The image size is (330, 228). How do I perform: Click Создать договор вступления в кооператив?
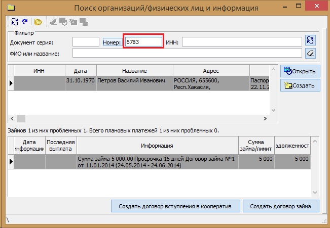click(x=175, y=206)
